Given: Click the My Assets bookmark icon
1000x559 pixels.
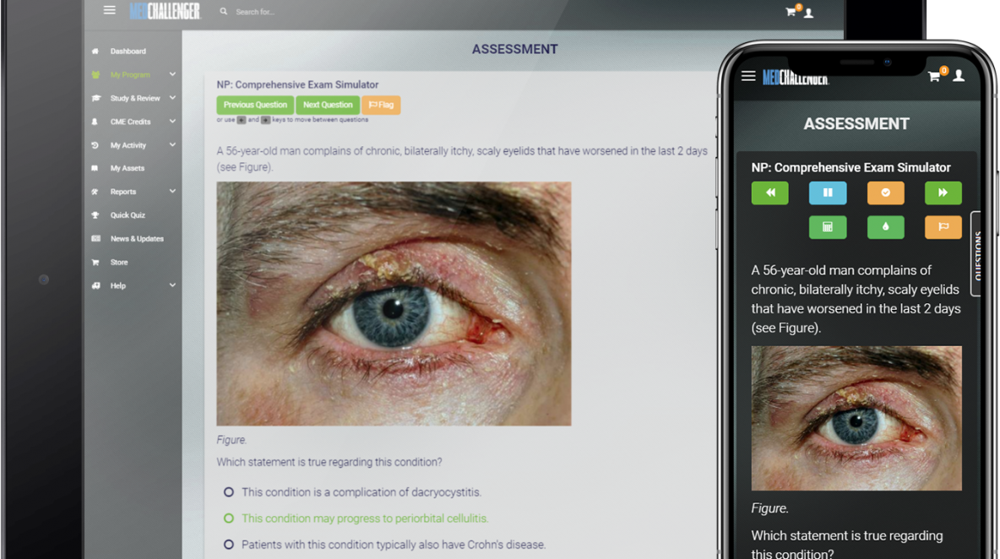Looking at the screenshot, I should 95,168.
